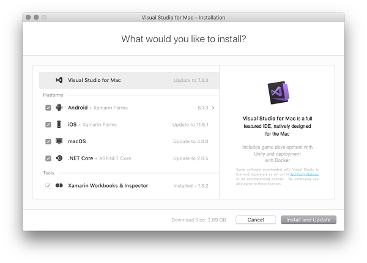Screen dimensions: 367x263
Task: Click the window title 'Visual Studio for Mac – Installation'
Action: 183,18
